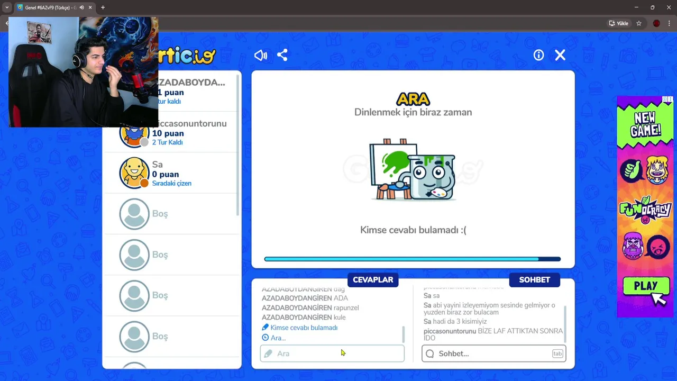
Task: Click the break countdown progress bar
Action: click(413, 259)
